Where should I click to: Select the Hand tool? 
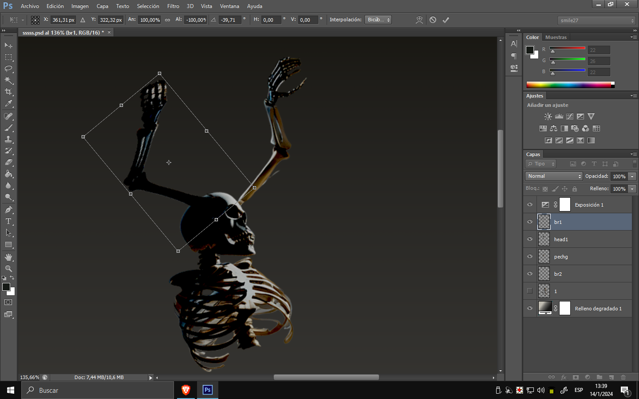8,257
